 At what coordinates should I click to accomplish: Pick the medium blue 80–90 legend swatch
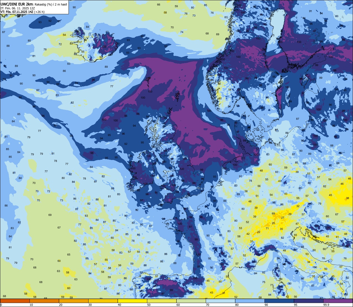(250, 301)
